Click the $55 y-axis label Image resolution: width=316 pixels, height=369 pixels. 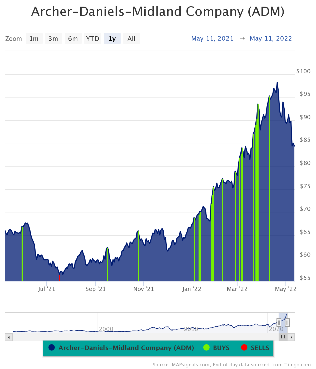pyautogui.click(x=305, y=278)
